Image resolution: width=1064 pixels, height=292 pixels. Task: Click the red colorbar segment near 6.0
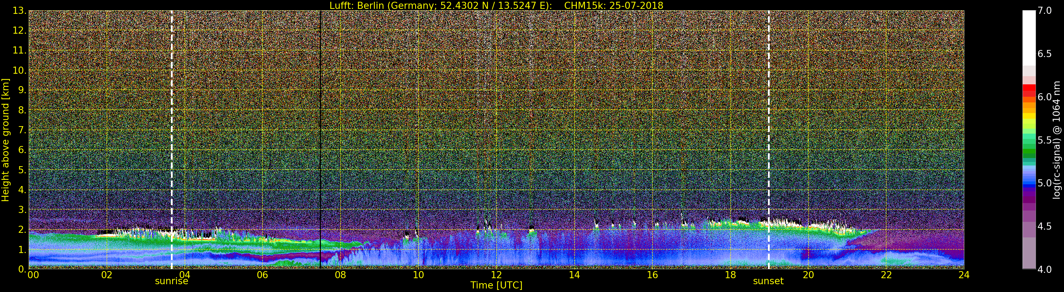1029,91
